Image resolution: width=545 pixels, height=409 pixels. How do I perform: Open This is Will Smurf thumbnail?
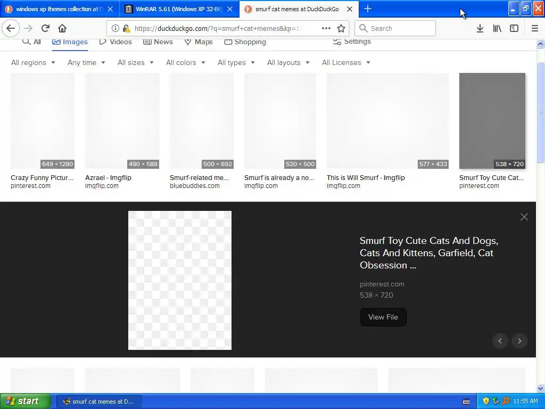(387, 121)
